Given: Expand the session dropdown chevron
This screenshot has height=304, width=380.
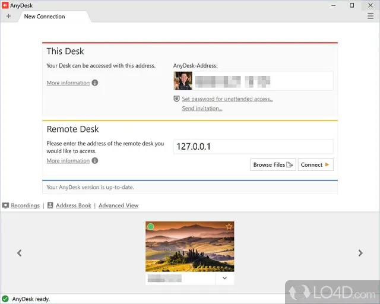Looking at the screenshot, I should click(224, 278).
